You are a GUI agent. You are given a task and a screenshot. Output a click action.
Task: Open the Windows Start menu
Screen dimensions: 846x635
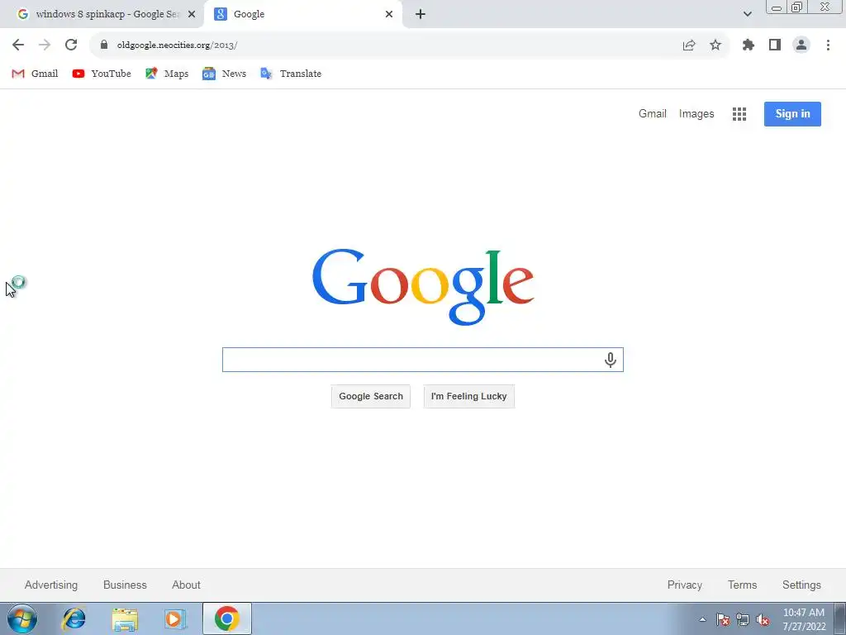(x=22, y=618)
